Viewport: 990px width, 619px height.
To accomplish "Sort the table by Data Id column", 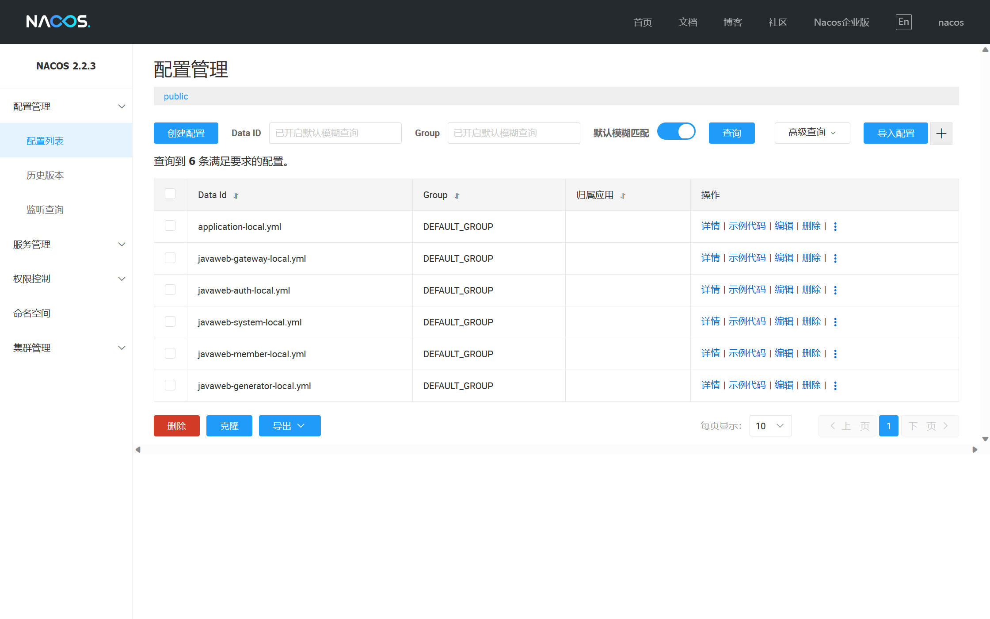I will (236, 195).
